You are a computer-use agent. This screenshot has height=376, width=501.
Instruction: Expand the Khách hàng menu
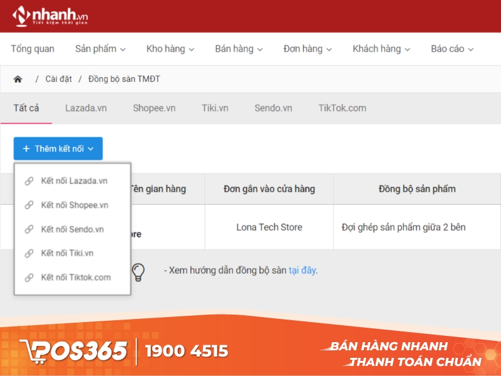(x=381, y=49)
